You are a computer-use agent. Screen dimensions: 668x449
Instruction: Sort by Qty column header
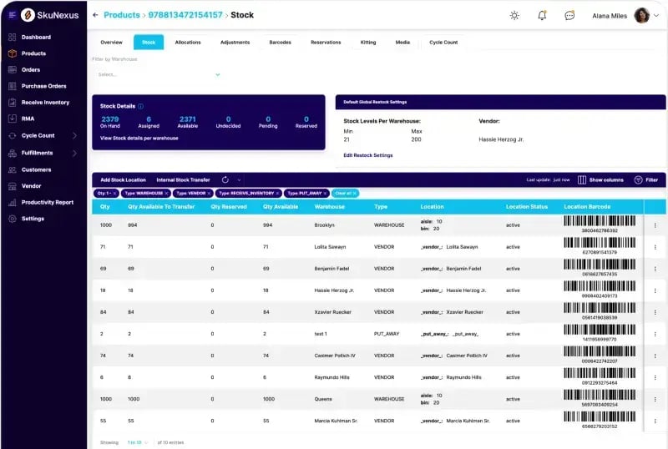pyautogui.click(x=105, y=207)
